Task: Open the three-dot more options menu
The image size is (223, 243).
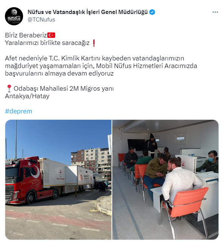Action: 215,12
